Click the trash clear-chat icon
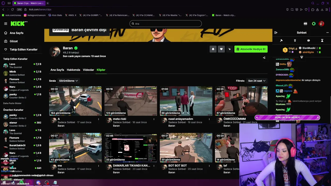331x186 pixels. pos(295,41)
